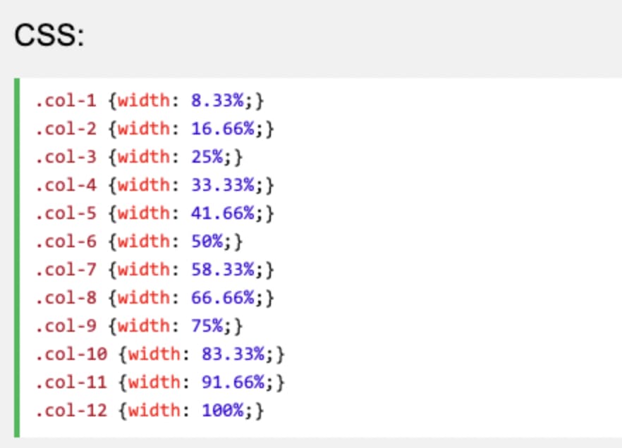The image size is (622, 448).
Task: Place cursor on the 8.33% value
Action: 217,101
